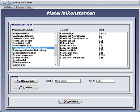Select Schmelztemperatur in the list

pos(33,55)
